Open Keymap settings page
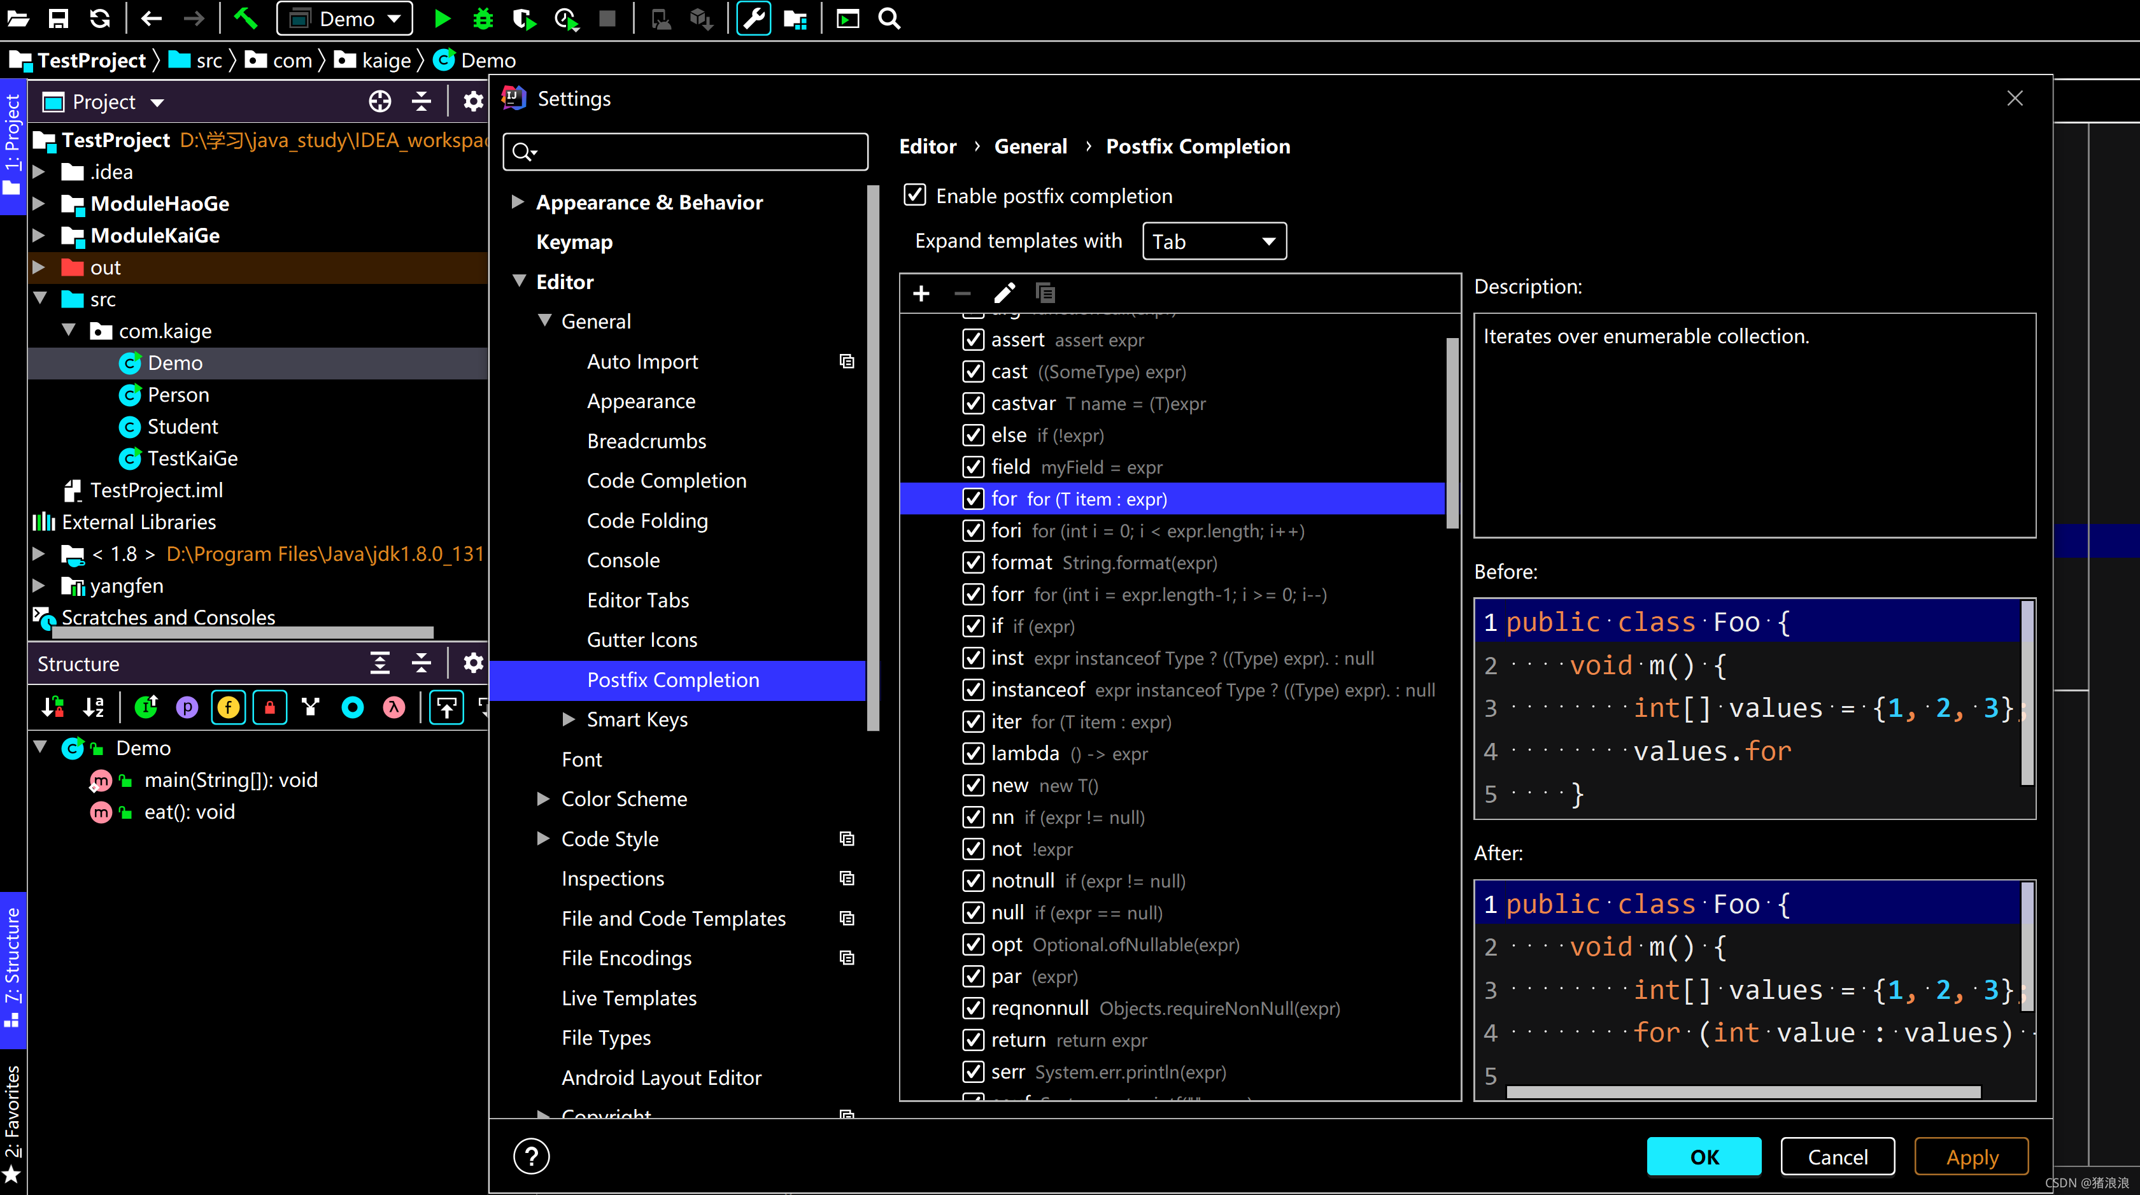2140x1195 pixels. point(574,242)
